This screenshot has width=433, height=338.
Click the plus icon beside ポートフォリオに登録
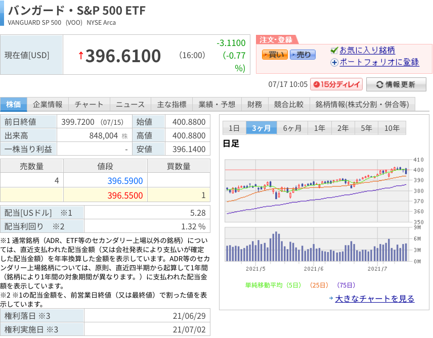click(334, 62)
